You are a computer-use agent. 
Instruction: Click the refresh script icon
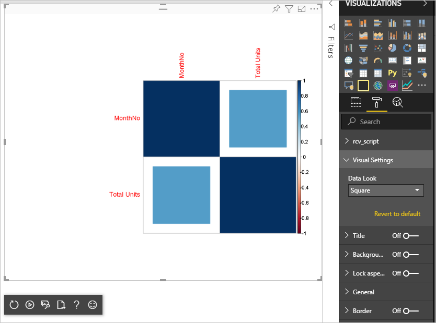click(14, 305)
